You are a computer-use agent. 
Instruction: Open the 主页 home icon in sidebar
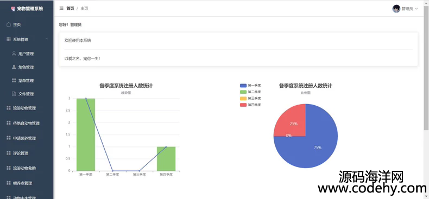[9, 24]
